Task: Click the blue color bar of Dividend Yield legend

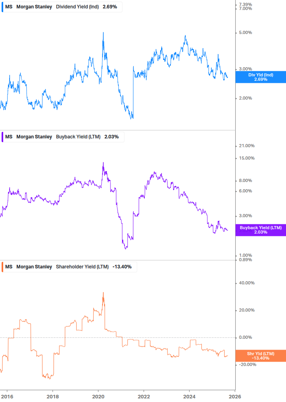Action: click(x=2, y=7)
